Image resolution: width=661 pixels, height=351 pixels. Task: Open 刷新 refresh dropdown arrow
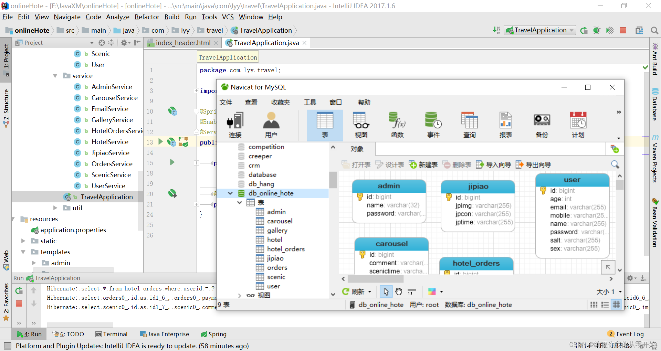(370, 292)
